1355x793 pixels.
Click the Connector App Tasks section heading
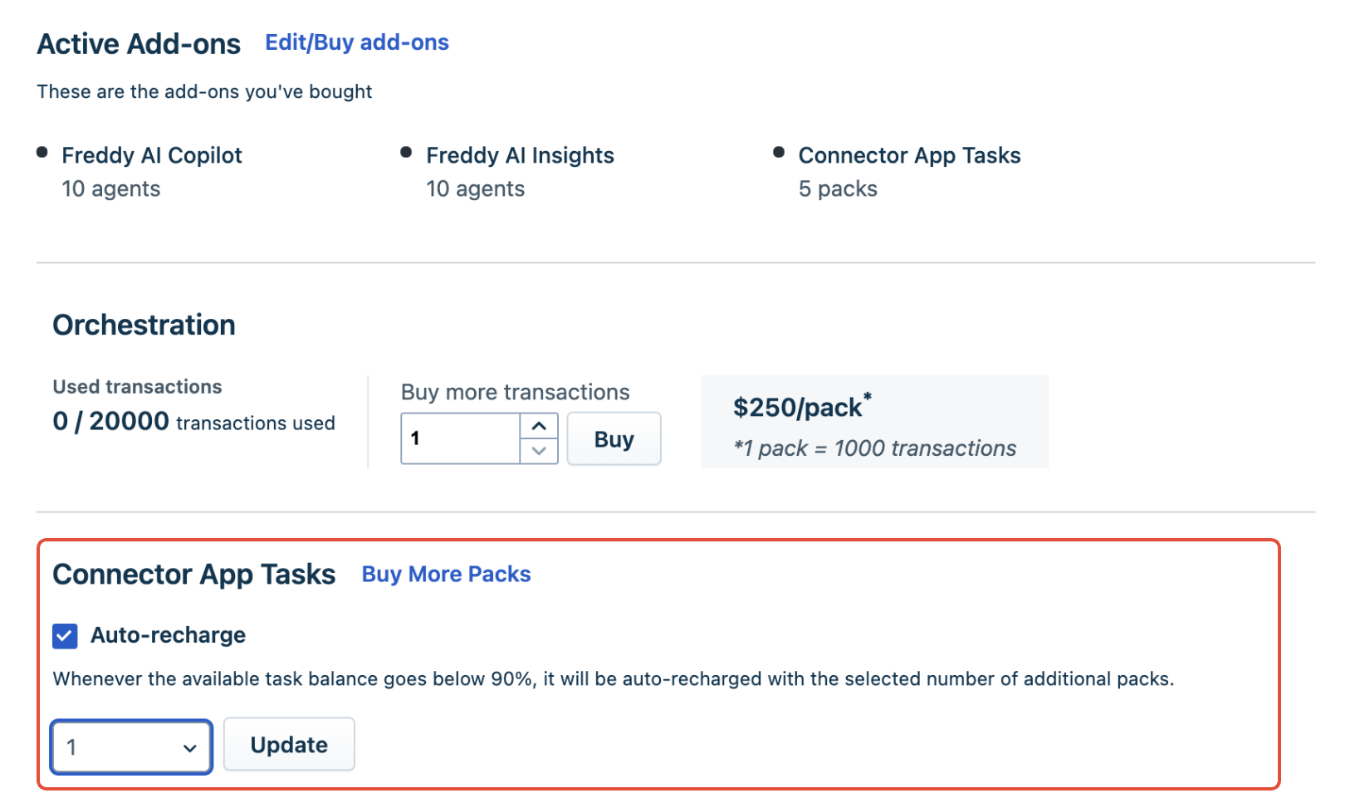pos(193,574)
